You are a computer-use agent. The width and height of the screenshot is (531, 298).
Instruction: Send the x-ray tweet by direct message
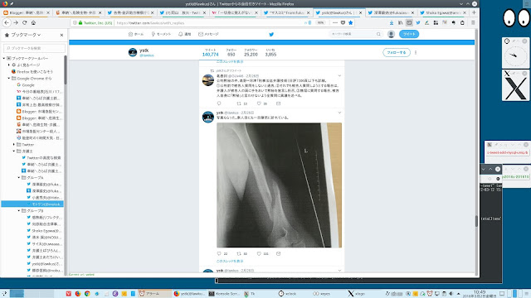tap(279, 253)
